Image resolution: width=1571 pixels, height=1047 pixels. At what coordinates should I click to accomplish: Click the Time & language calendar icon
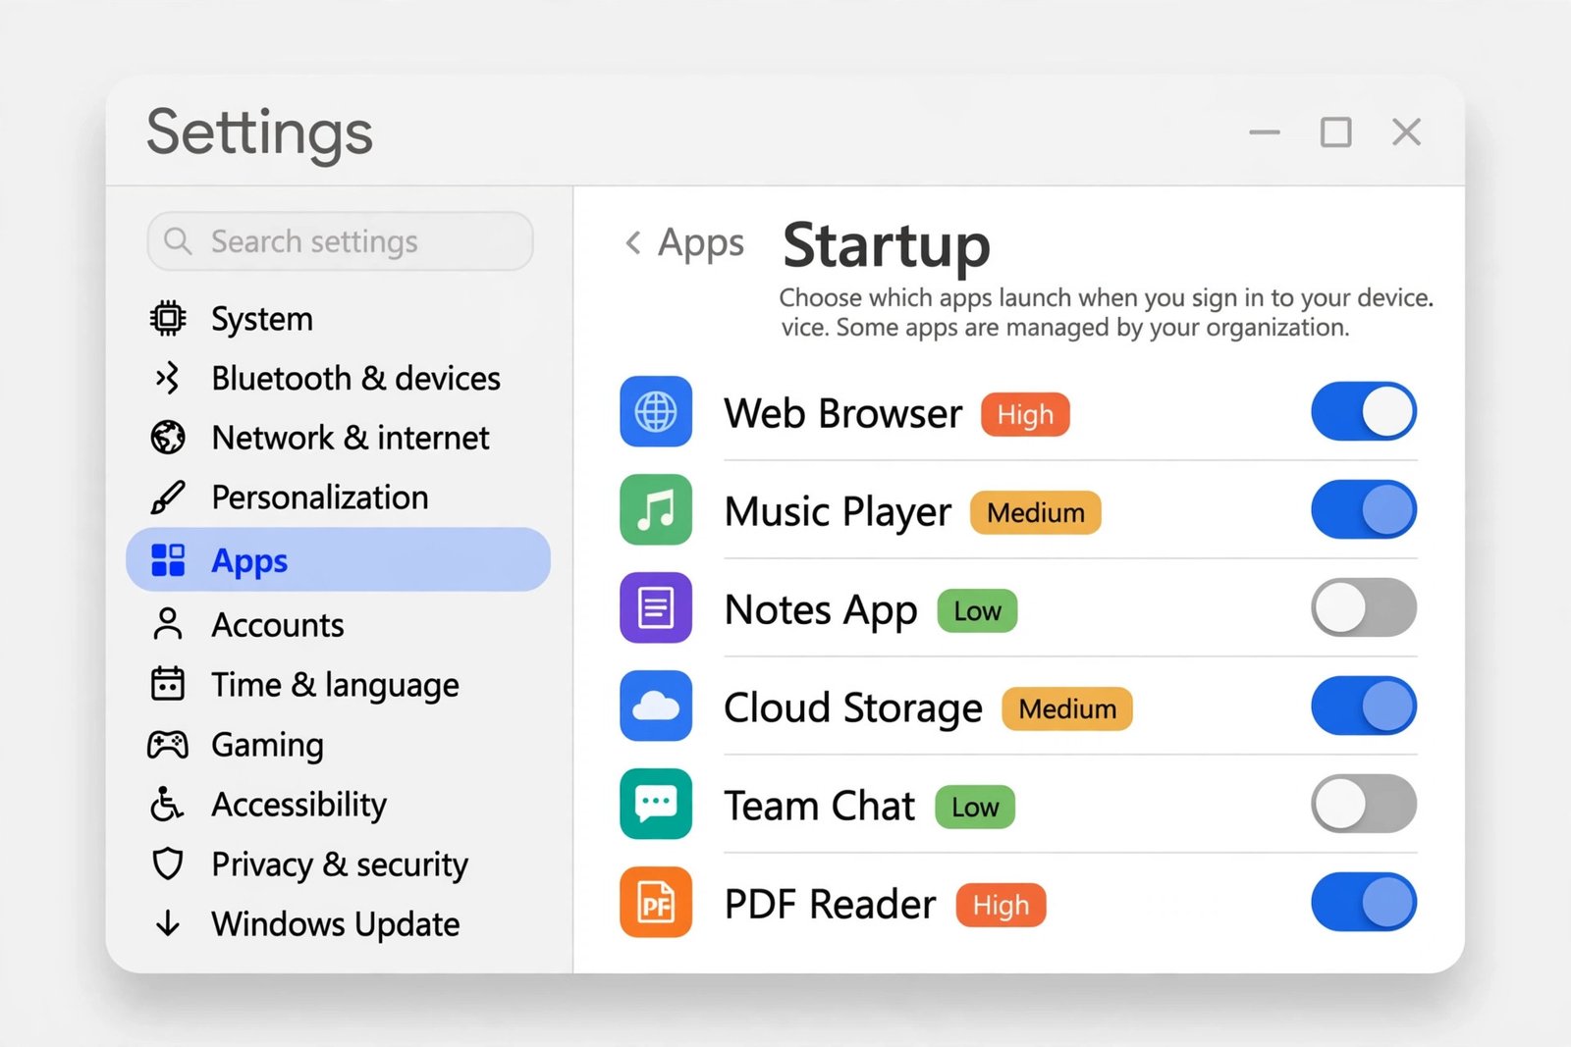pos(168,684)
